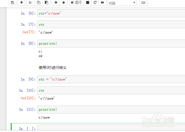Click the printed output line 'ow' under In [8]
This screenshot has width=185, height=132.
(40, 56)
